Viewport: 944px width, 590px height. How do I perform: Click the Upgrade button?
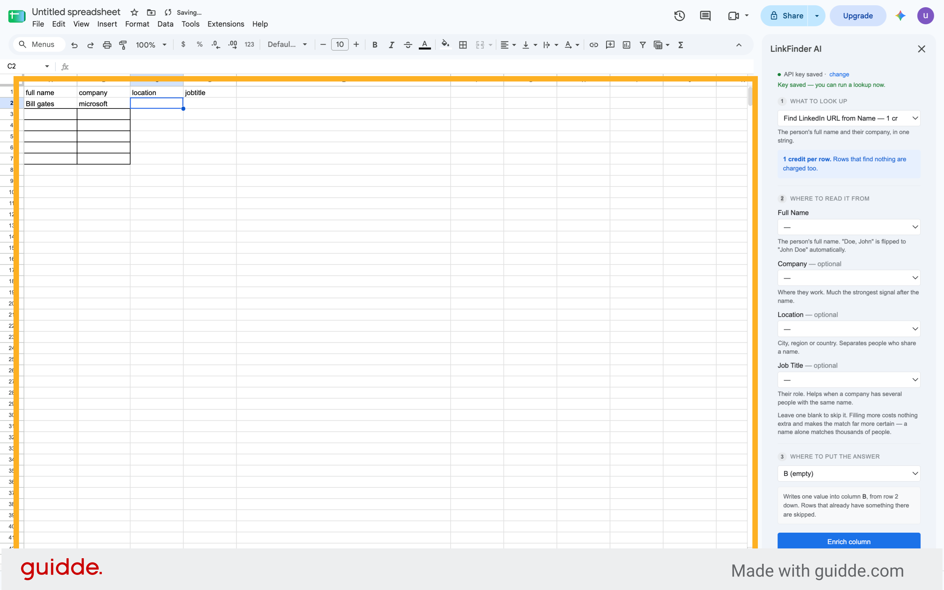(x=858, y=16)
